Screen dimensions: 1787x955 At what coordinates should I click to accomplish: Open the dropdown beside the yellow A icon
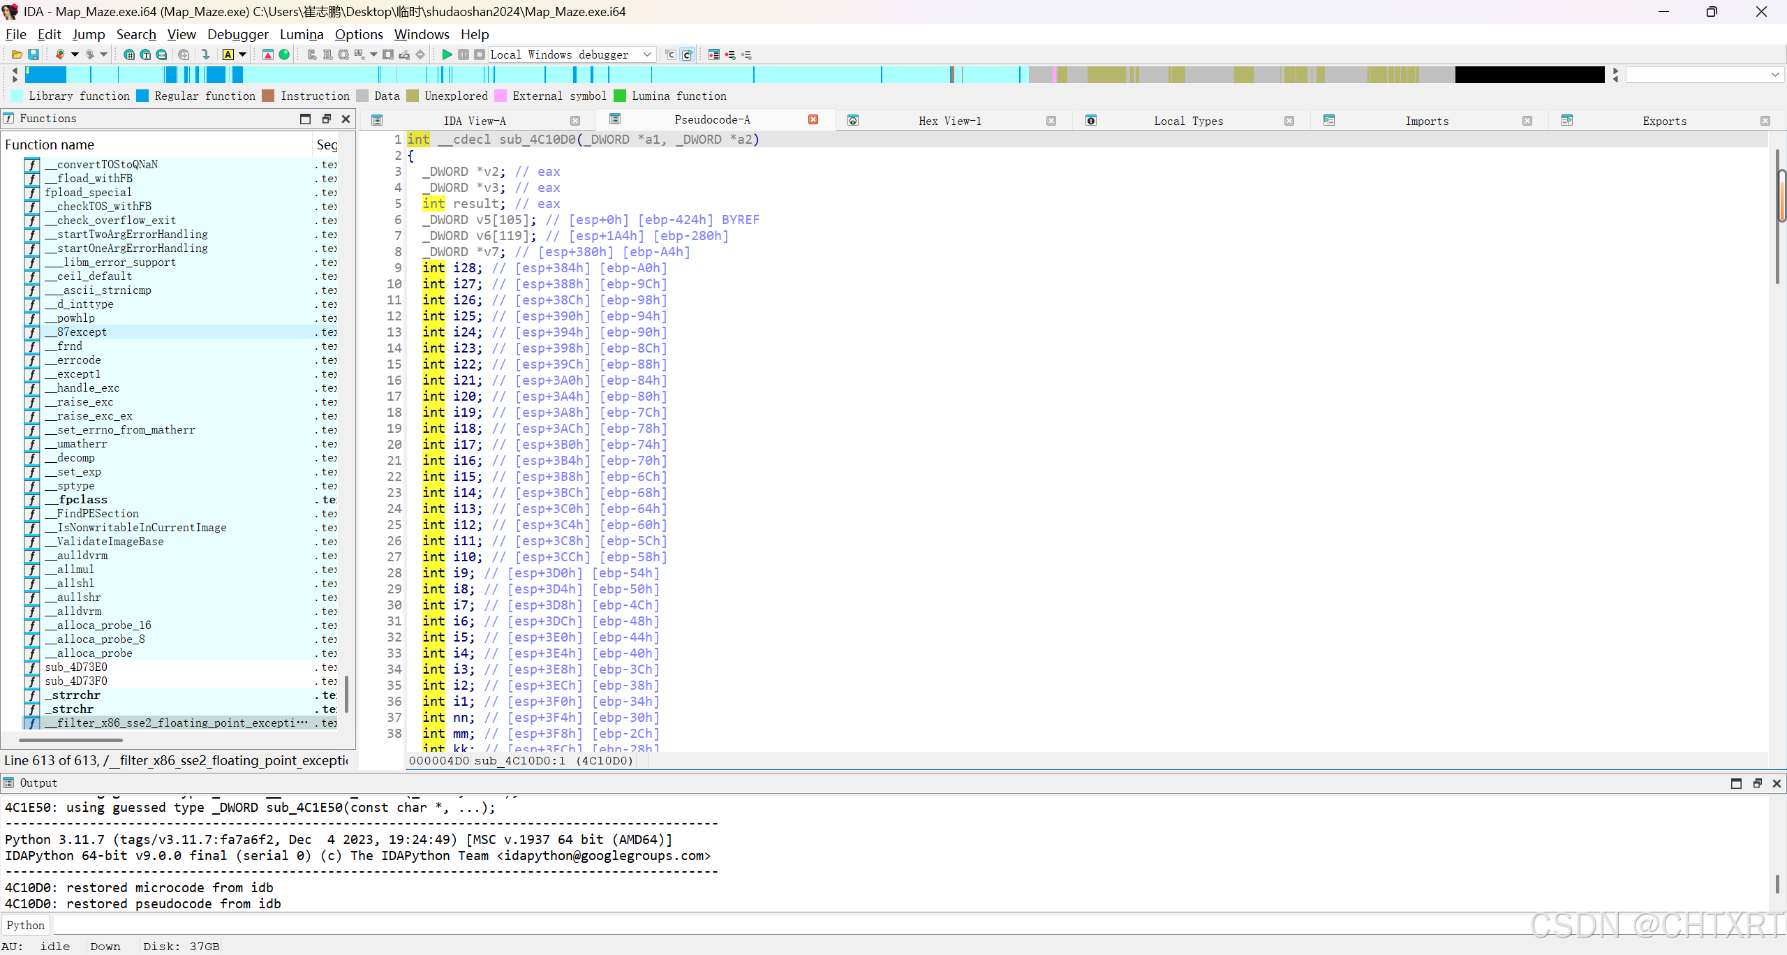242,54
